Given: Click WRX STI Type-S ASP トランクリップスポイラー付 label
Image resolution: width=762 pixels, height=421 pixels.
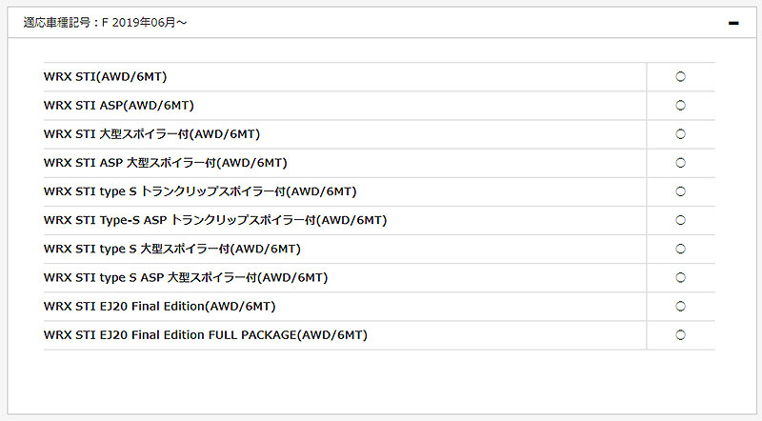Looking at the screenshot, I should (x=215, y=220).
